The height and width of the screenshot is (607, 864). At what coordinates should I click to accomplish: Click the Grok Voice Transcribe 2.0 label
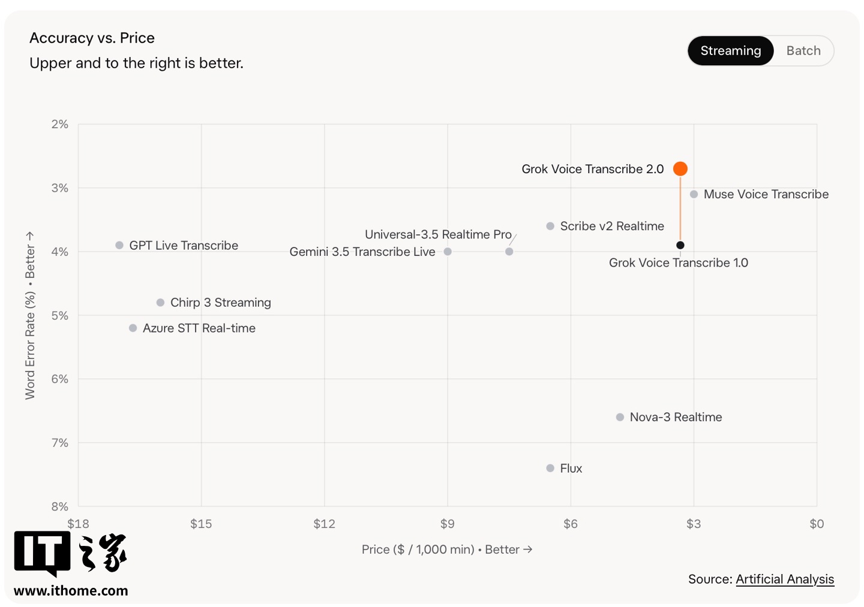coord(593,169)
